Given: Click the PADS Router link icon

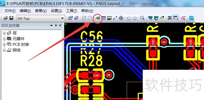Looking at the screenshot, I should coord(183,18).
